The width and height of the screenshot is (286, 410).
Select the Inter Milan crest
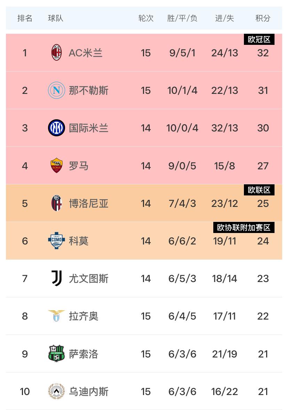[56, 128]
